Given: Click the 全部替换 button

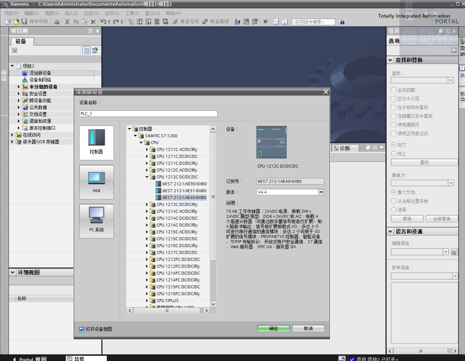Looking at the screenshot, I should click(442, 219).
